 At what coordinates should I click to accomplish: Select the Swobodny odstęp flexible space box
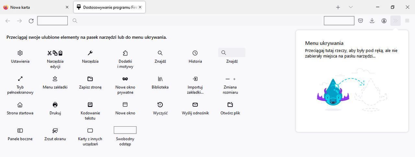(125, 130)
